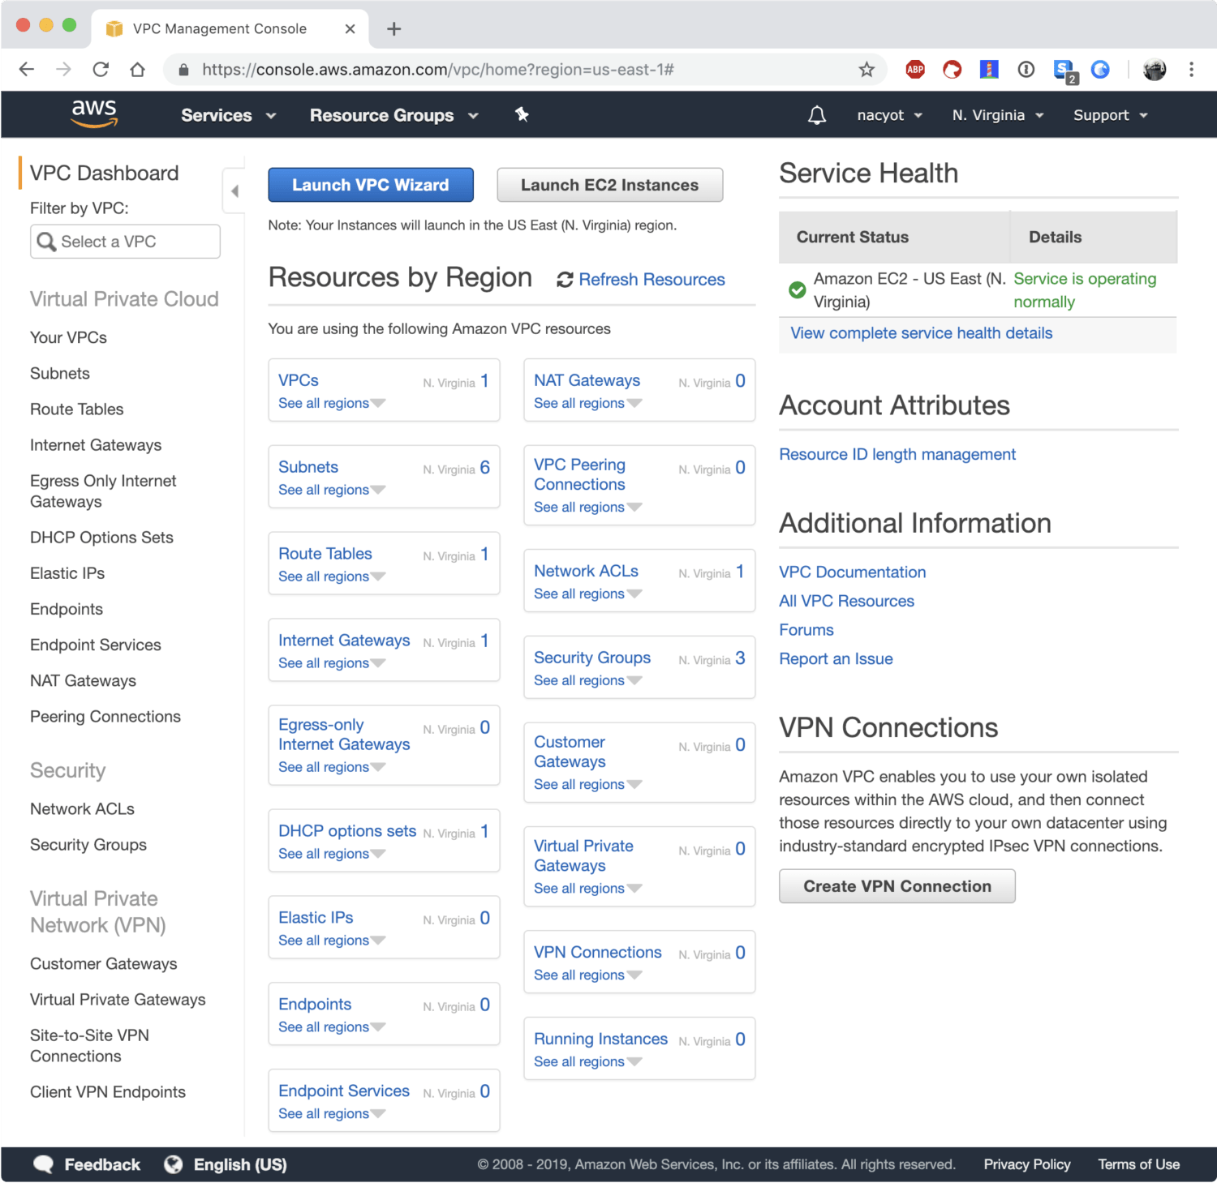Open VPC Dashboard in sidebar
1217x1183 pixels.
point(104,173)
